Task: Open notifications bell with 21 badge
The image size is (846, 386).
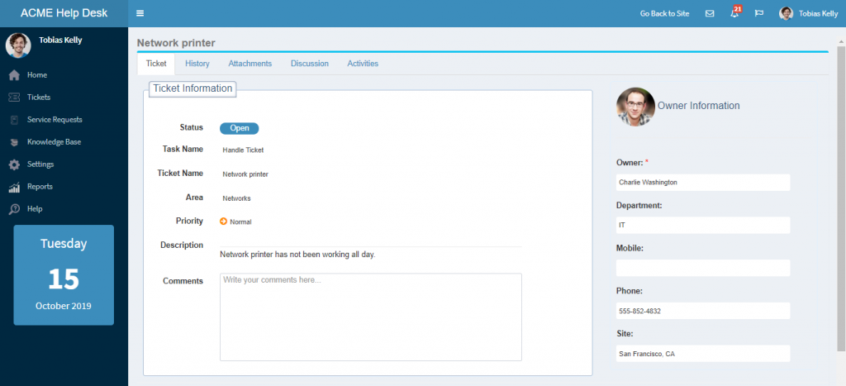Action: pos(735,12)
